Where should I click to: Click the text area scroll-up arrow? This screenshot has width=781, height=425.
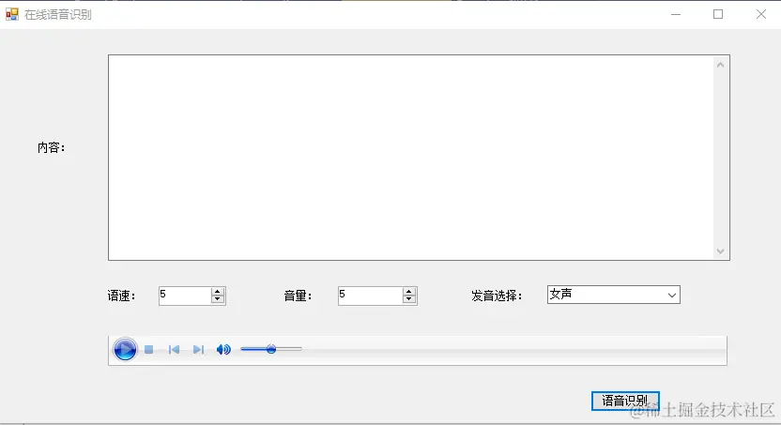point(720,65)
